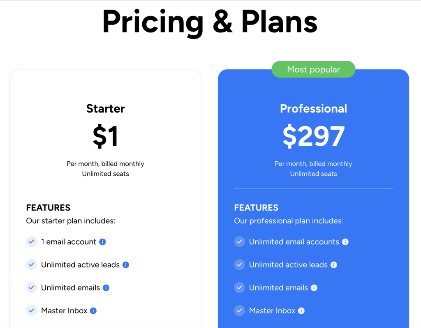Select the Most popular badge
421x328 pixels.
(313, 69)
